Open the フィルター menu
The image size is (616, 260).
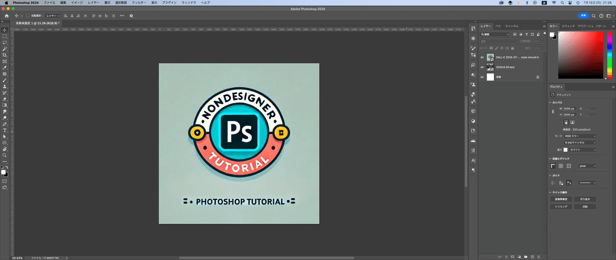click(x=139, y=3)
